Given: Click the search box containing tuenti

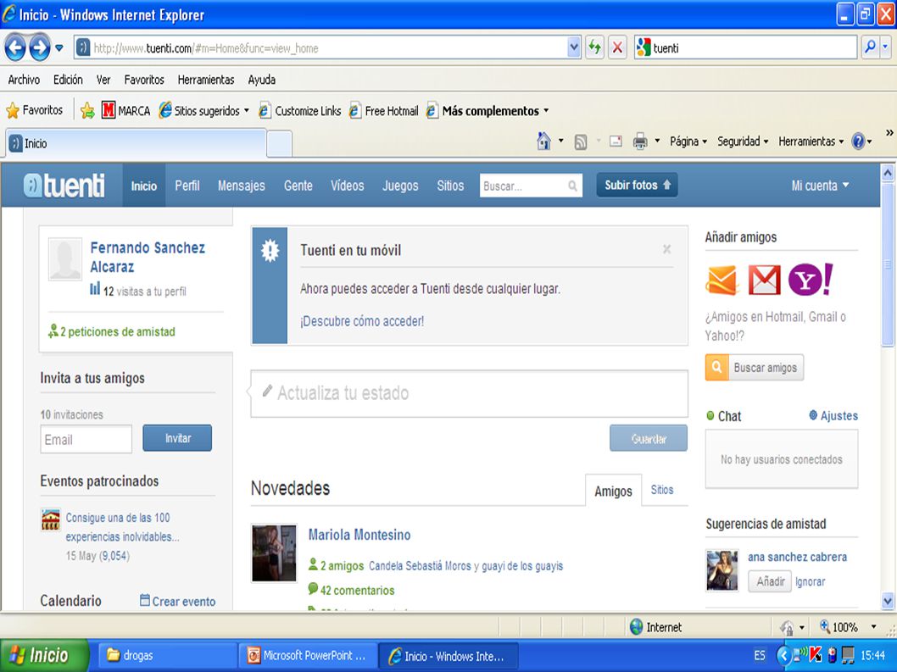Looking at the screenshot, I should [x=745, y=48].
